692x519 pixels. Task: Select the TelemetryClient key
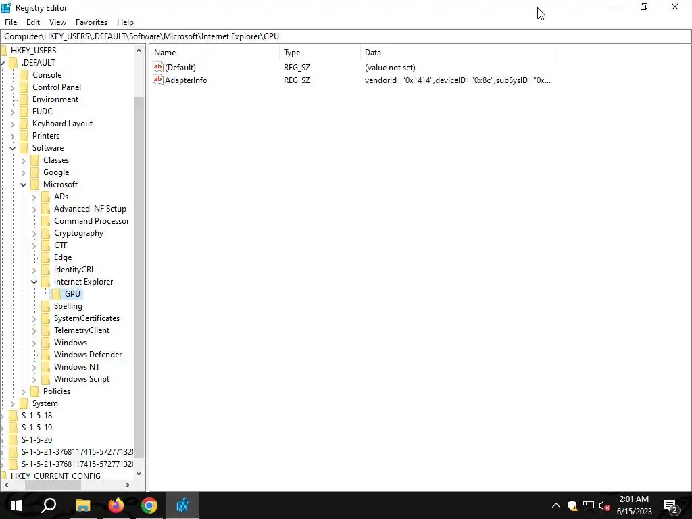[x=82, y=330]
